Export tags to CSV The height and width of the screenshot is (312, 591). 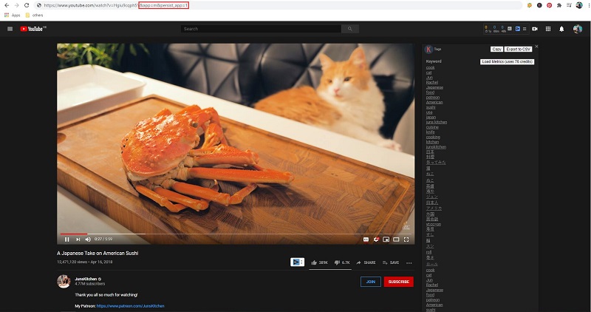click(519, 49)
